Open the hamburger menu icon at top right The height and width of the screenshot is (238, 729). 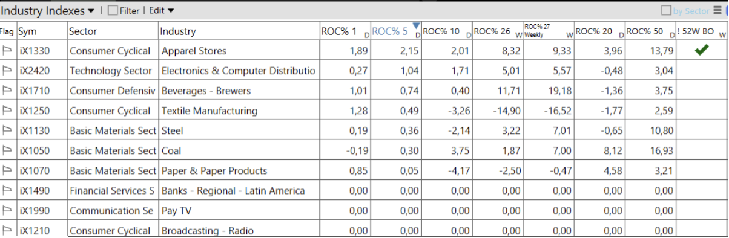(717, 10)
